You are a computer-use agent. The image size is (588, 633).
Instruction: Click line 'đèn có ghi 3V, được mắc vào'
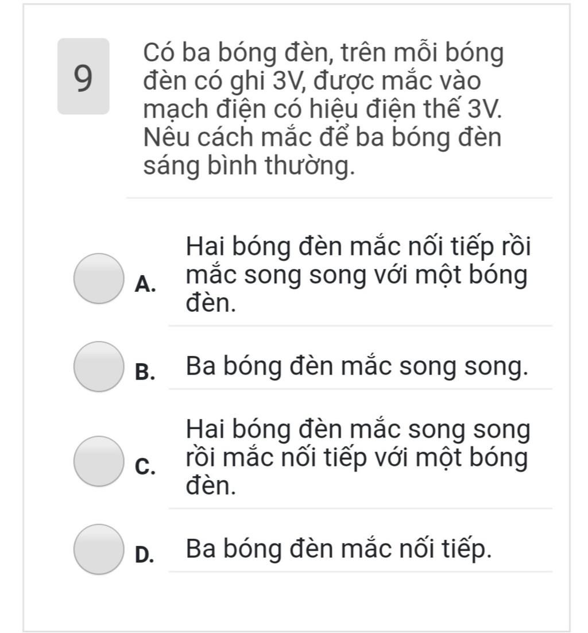coord(312,81)
